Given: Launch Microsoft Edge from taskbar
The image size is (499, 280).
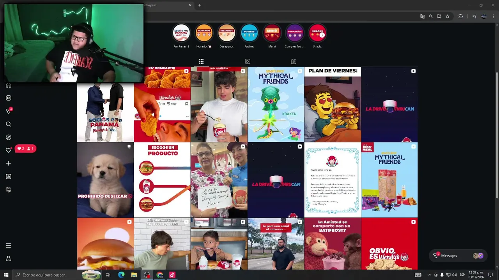Looking at the screenshot, I should pos(121,275).
